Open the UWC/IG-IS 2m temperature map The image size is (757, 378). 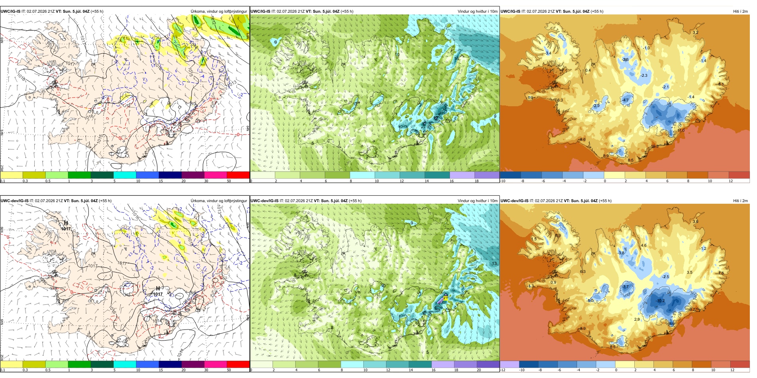tap(625, 94)
